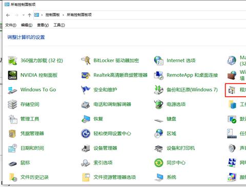This screenshot has width=246, height=187.
Task: Click the NVIDIA 控制面板 icon
Action: [x=12, y=75]
